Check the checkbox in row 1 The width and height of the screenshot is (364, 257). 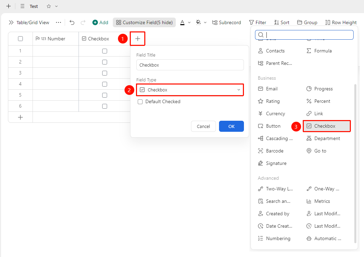pyautogui.click(x=105, y=51)
